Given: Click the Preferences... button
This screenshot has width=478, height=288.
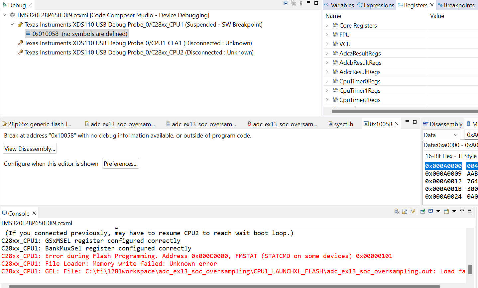Looking at the screenshot, I should pos(120,163).
